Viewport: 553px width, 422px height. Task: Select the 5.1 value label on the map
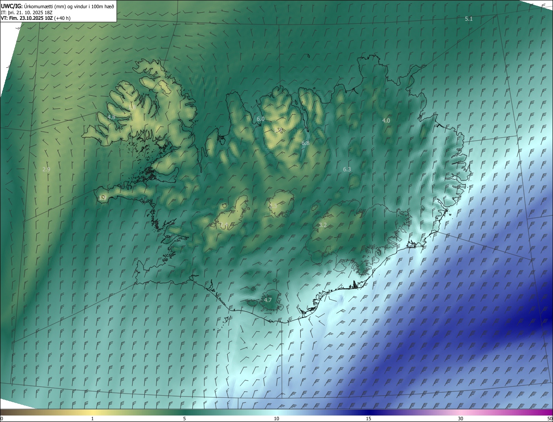[469, 19]
